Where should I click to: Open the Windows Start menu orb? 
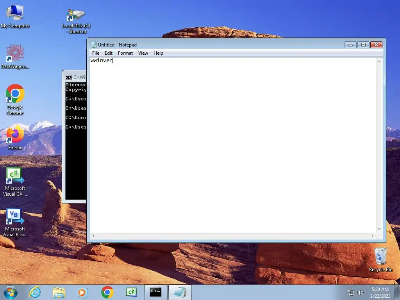(11, 292)
